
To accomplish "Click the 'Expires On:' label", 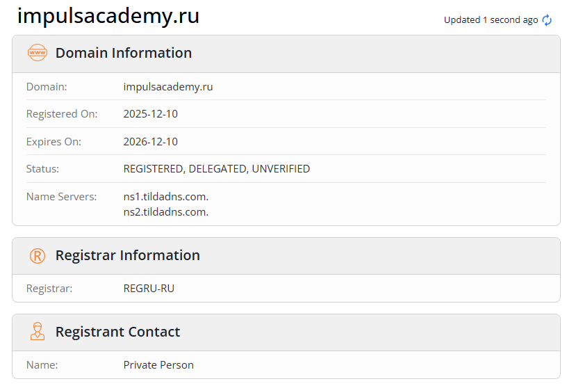I will point(54,142).
